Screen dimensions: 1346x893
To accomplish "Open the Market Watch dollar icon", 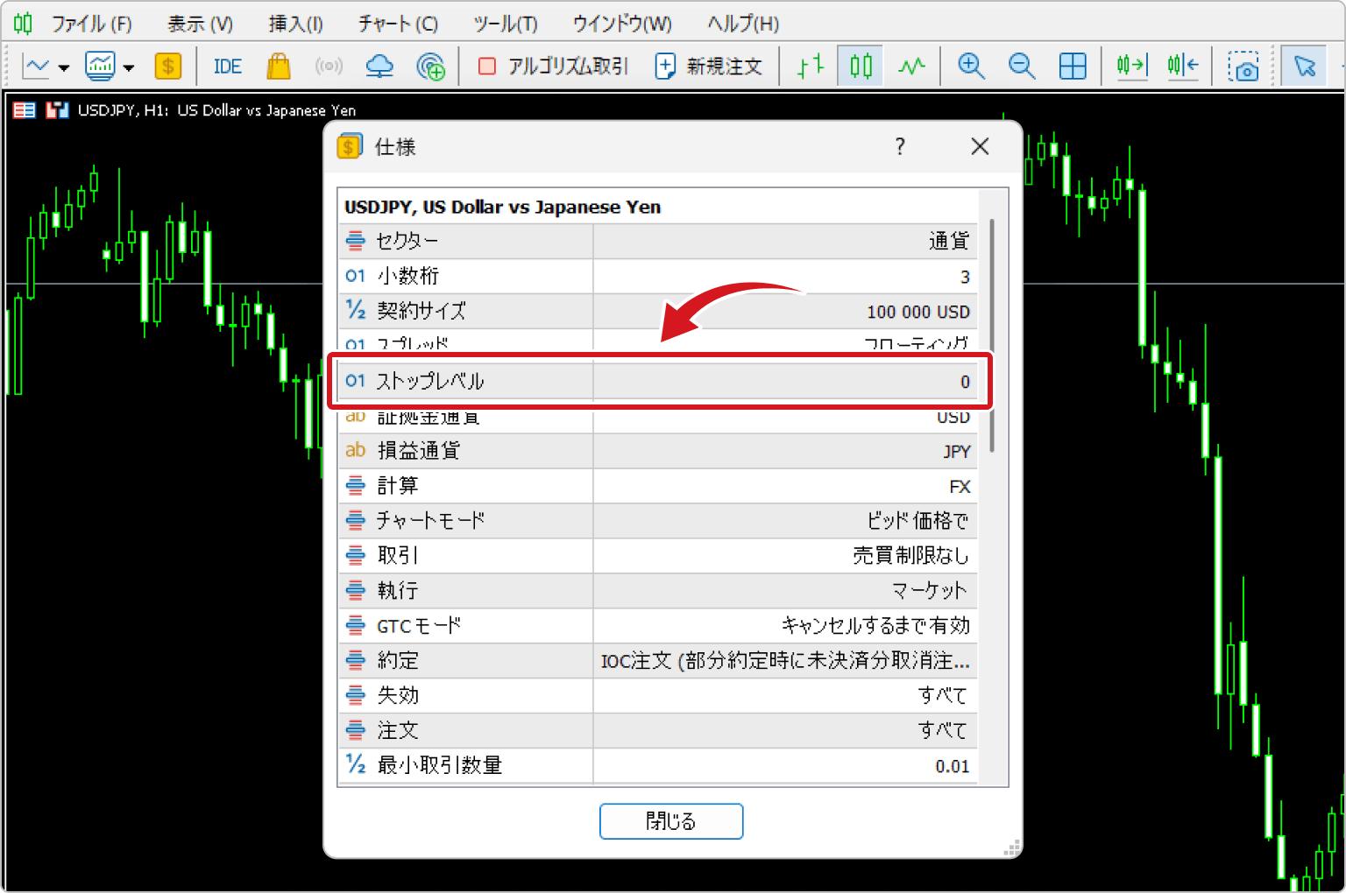I will pyautogui.click(x=167, y=67).
